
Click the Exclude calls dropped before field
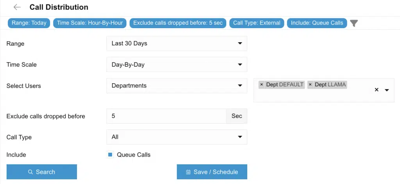(166, 116)
